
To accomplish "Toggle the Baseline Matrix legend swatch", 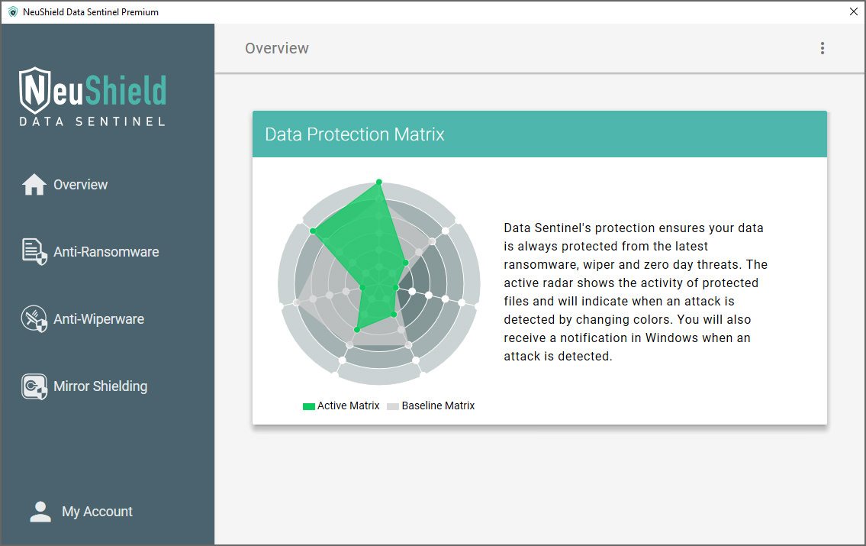I will point(393,406).
